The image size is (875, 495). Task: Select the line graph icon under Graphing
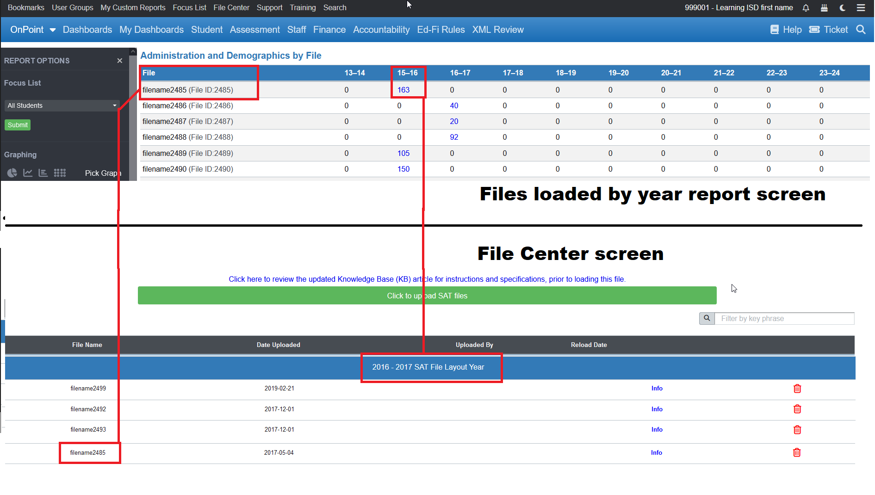pos(27,173)
